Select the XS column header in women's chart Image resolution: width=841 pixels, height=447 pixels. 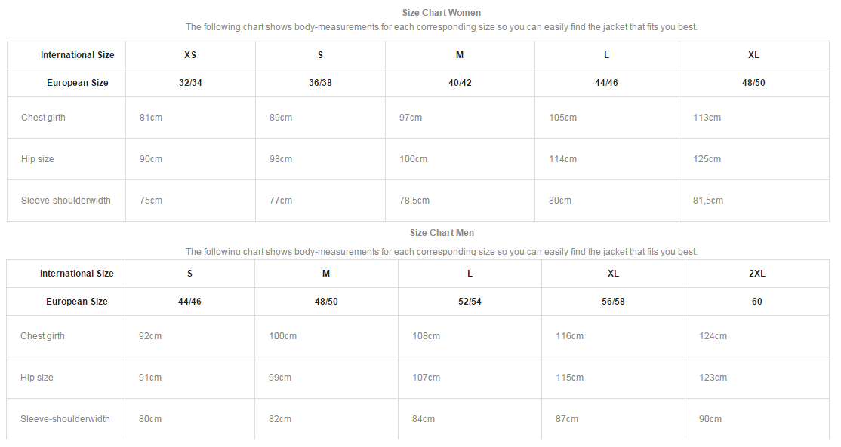(x=190, y=55)
